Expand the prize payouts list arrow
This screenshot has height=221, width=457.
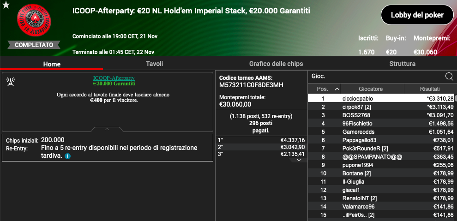[x=299, y=160]
